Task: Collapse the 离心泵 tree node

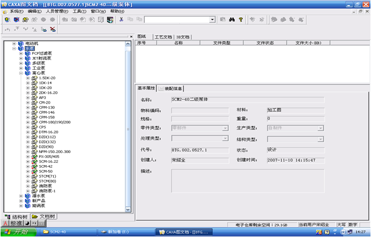Action: (20, 73)
